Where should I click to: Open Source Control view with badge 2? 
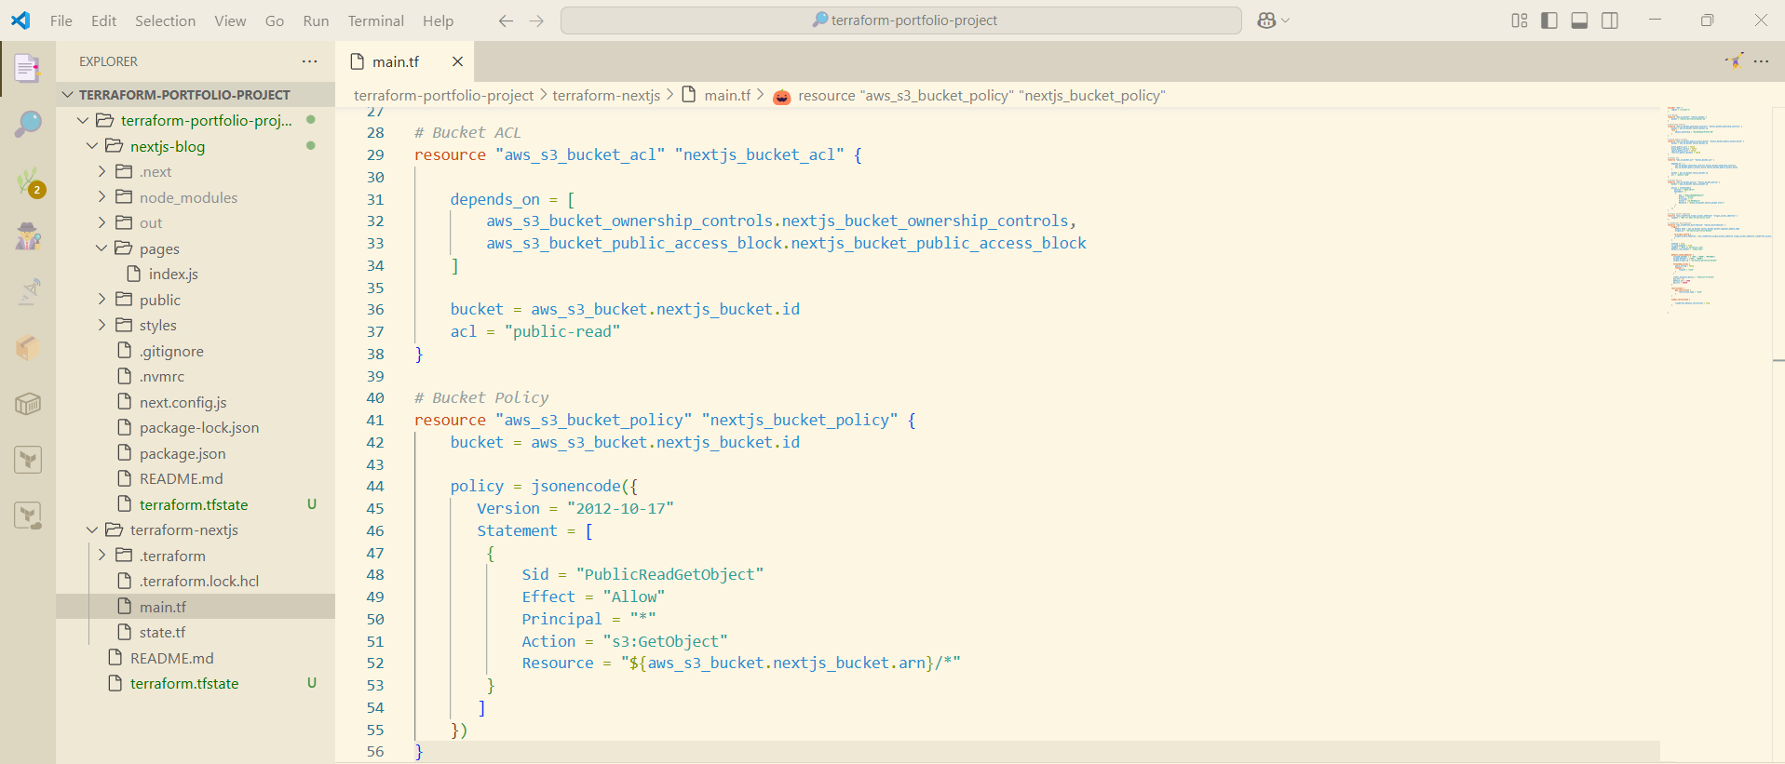(x=28, y=181)
